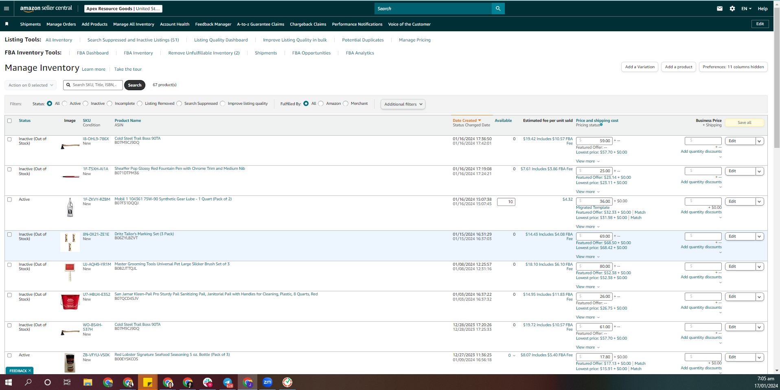780x390 pixels.
Task: Choose Fulfilled By Amazon radio button
Action: [321, 104]
